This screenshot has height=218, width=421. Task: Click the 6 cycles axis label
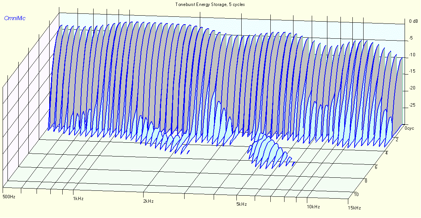pos(376,167)
